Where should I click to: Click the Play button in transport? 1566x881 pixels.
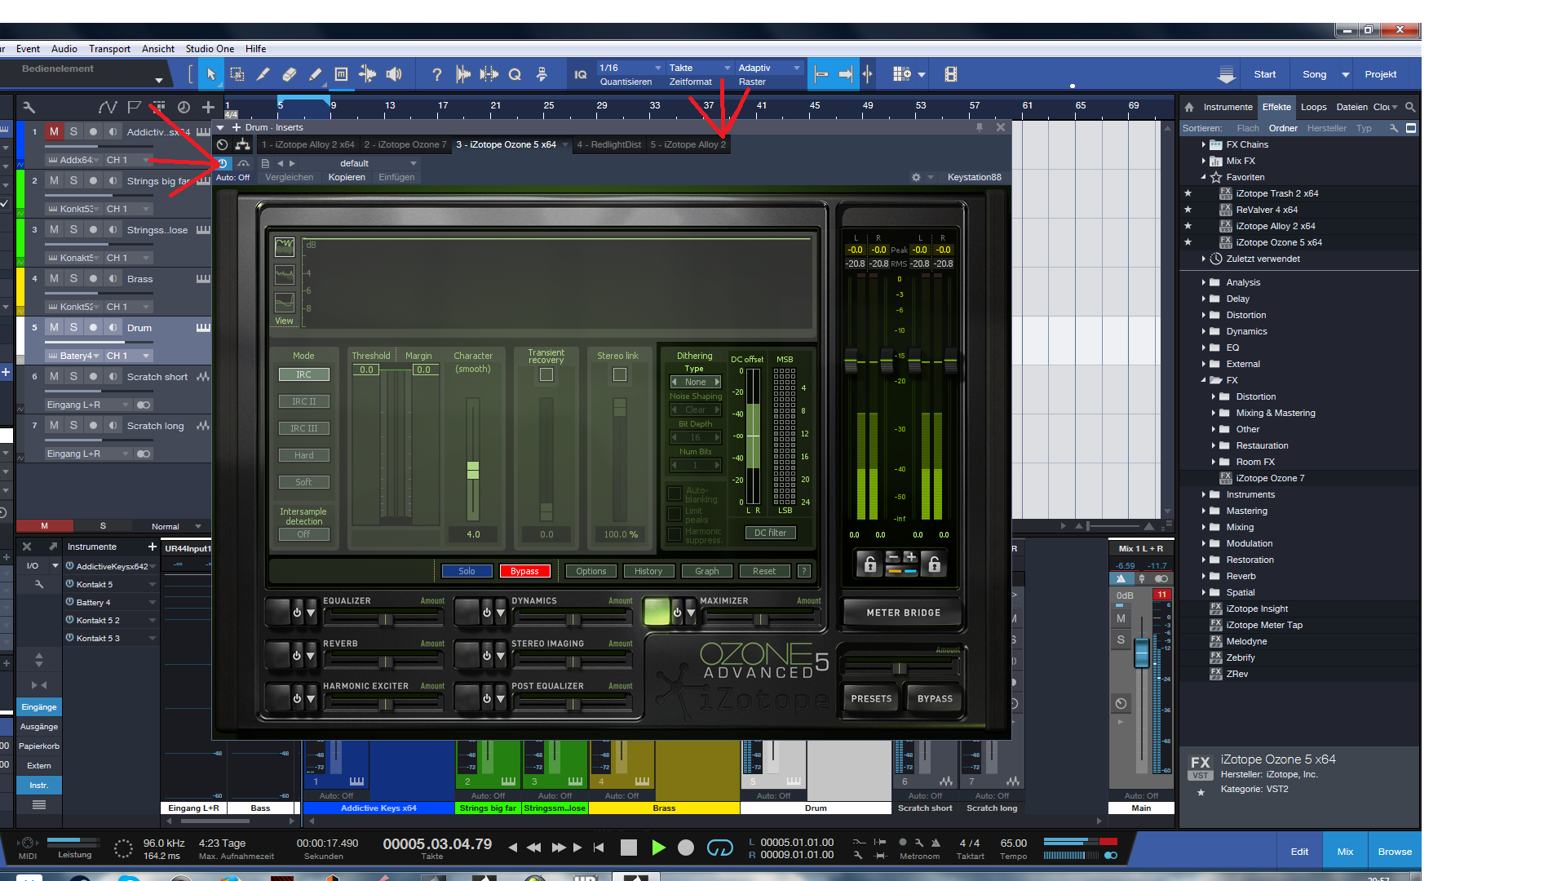point(658,848)
